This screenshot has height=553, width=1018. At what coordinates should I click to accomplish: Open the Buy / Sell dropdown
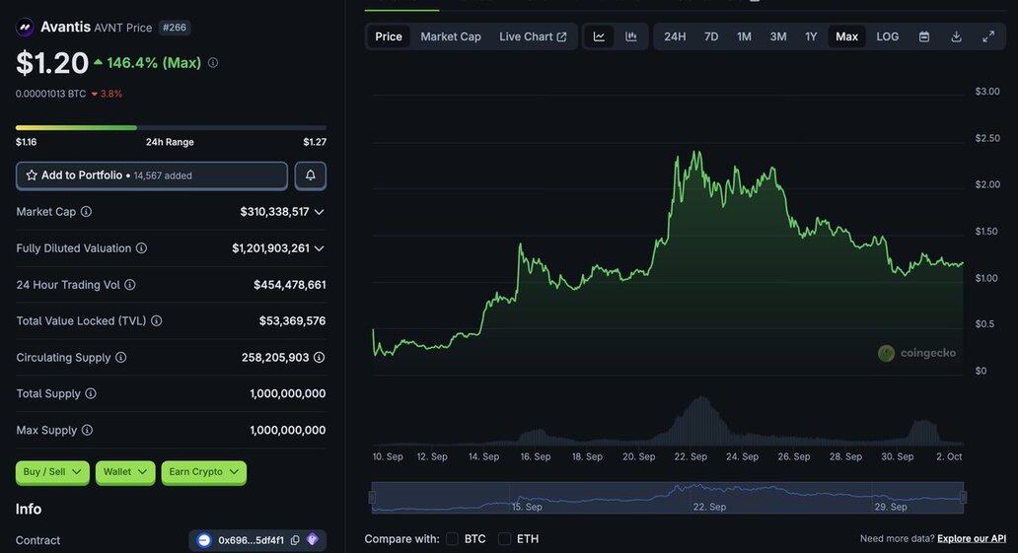[52, 472]
